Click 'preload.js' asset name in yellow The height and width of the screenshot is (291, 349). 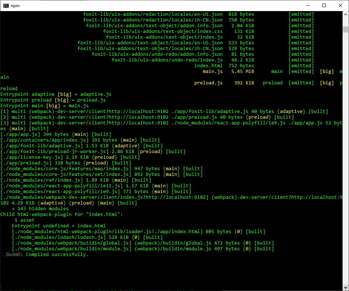pos(208,83)
